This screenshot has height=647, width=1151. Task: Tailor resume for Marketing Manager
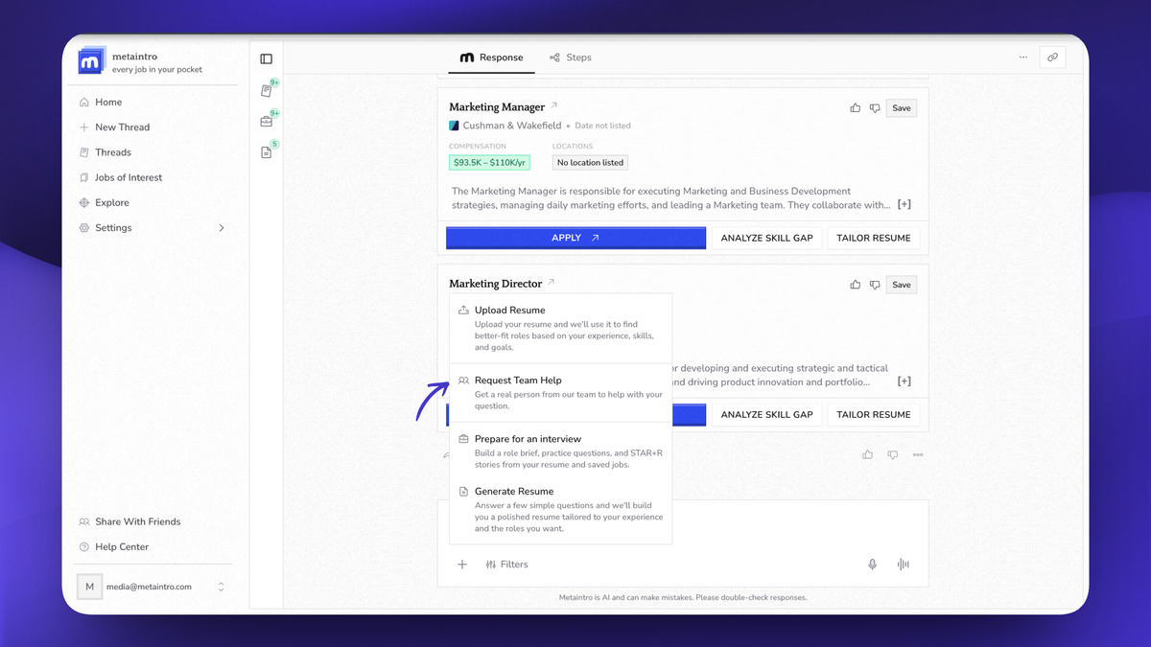pyautogui.click(x=874, y=238)
